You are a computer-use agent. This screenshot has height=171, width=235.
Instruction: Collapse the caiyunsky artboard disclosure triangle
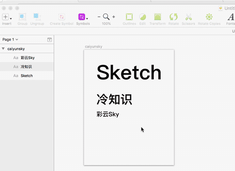3,48
